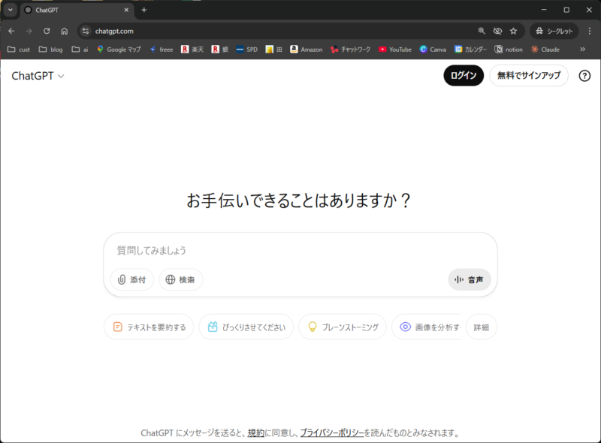
Task: Open the Google マップ bookmark
Action: (119, 50)
